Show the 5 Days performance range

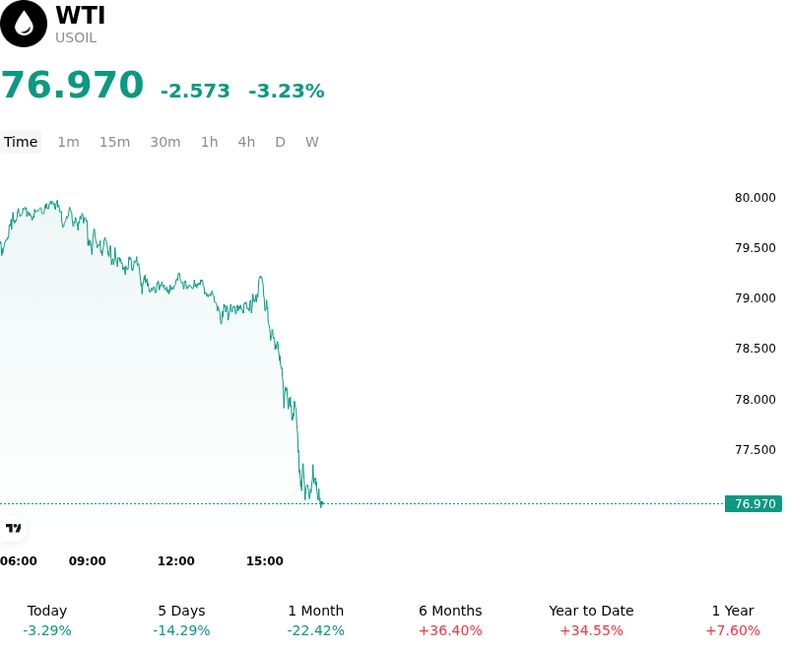point(181,620)
